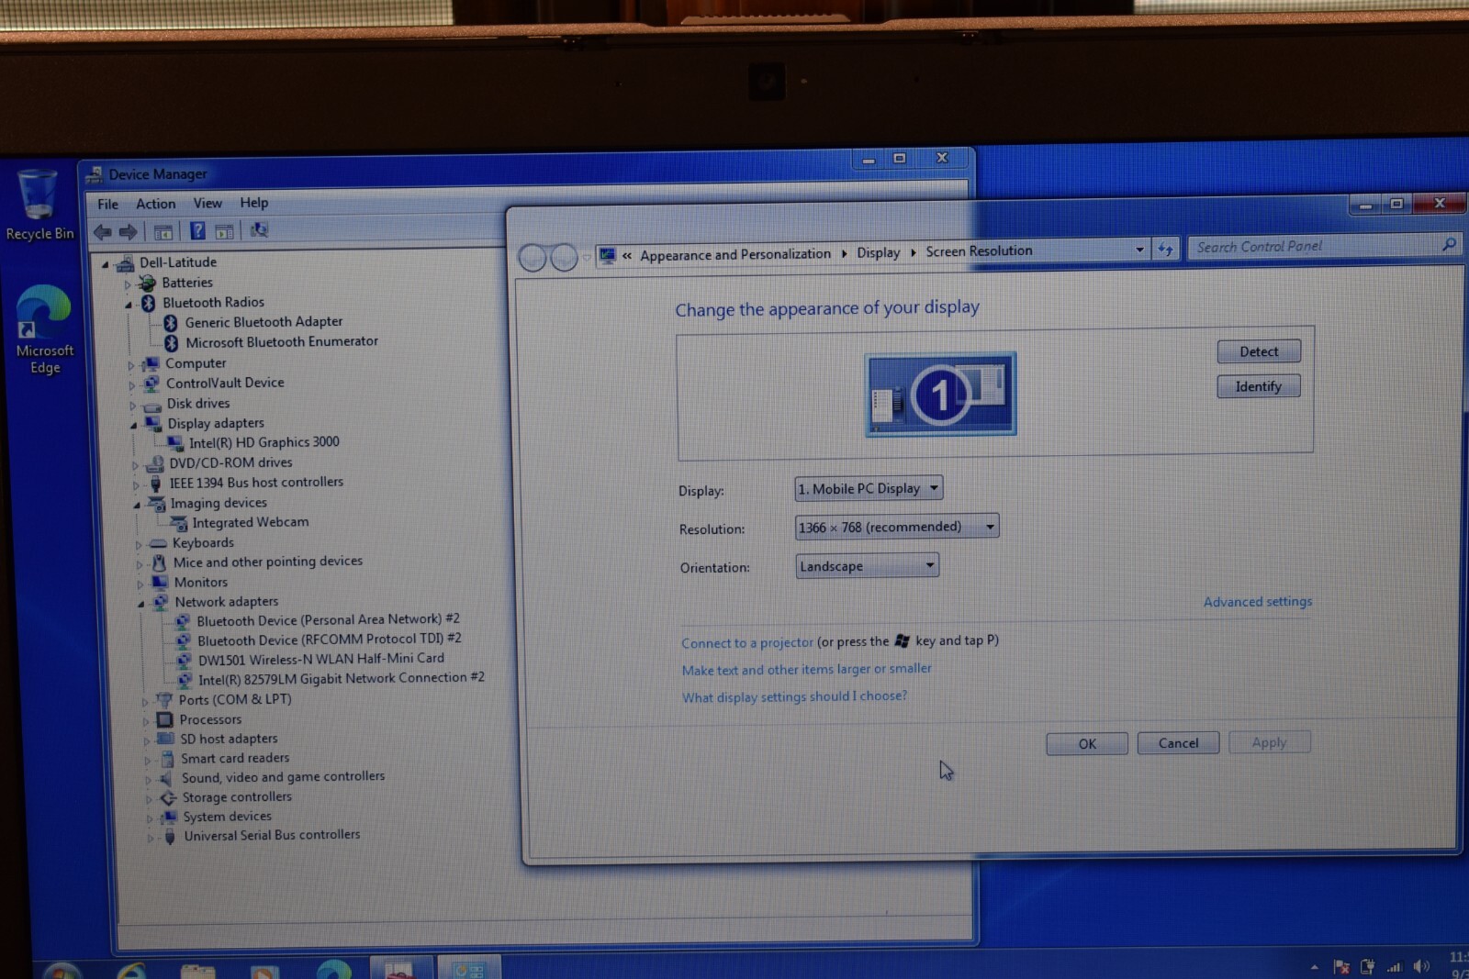Screen dimensions: 1469x979
Task: Click Show/Hide Console Tree toolbar icon
Action: [163, 232]
